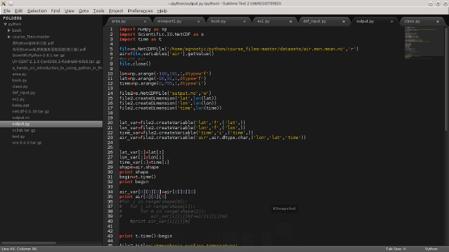Select the book folder in sidebar

click(x=17, y=31)
